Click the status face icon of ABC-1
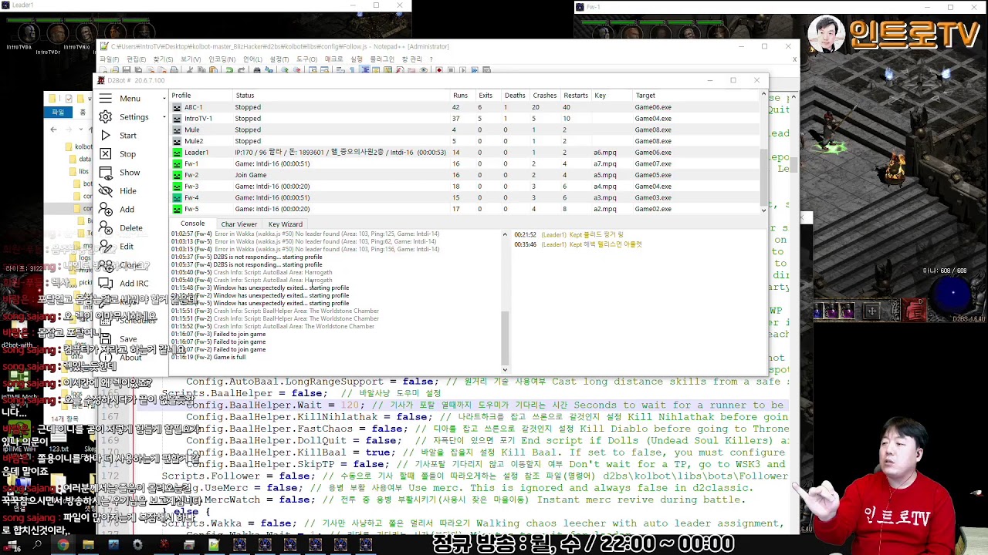Image resolution: width=988 pixels, height=555 pixels. (x=177, y=107)
